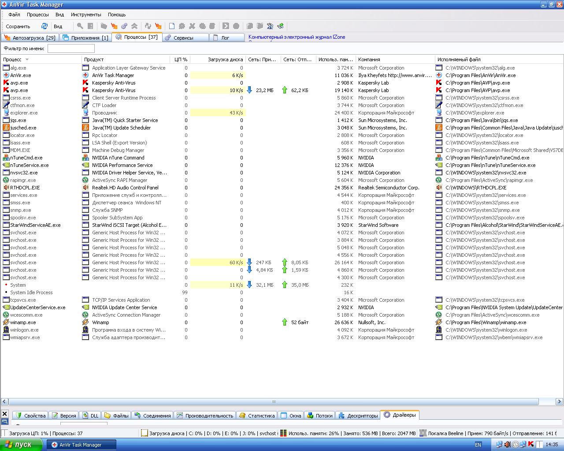
Task: Open the DLL bottom tab
Action: tap(91, 415)
